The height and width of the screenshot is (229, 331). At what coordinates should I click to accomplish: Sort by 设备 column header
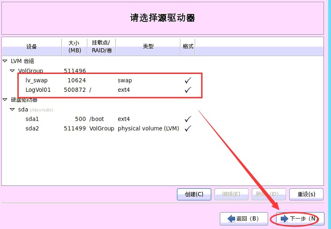[31, 47]
